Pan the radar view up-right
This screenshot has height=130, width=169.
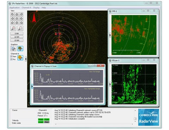coord(21,14)
